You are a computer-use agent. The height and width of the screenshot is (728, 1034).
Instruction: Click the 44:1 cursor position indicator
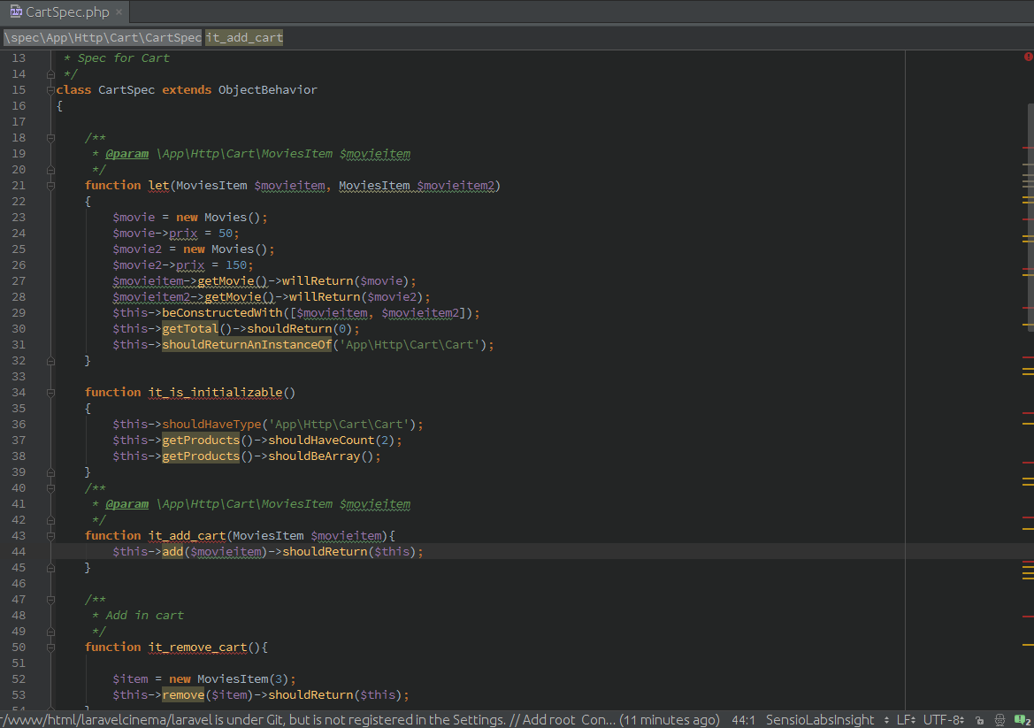coord(743,720)
